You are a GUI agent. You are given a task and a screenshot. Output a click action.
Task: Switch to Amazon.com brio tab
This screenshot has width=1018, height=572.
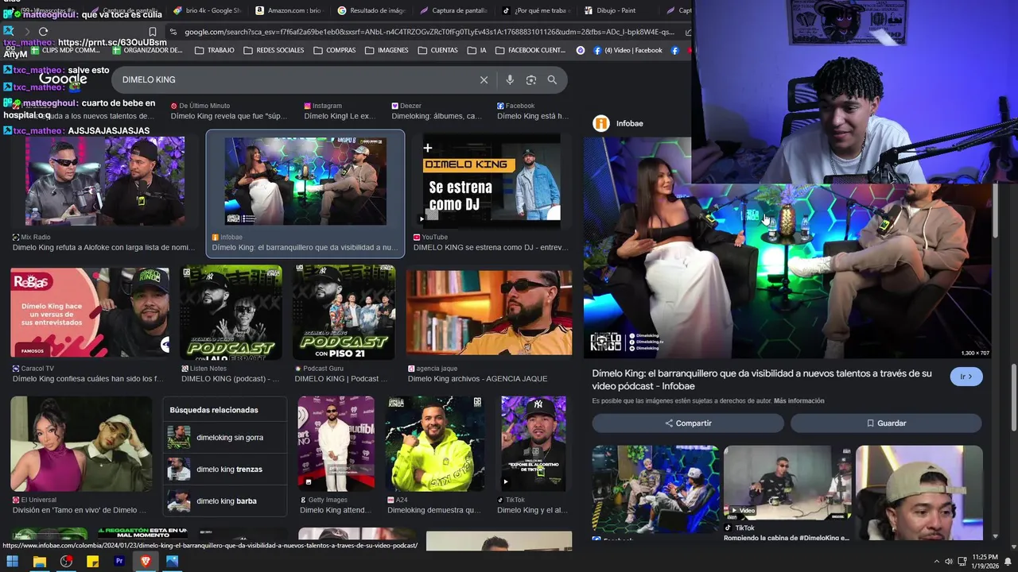289,10
